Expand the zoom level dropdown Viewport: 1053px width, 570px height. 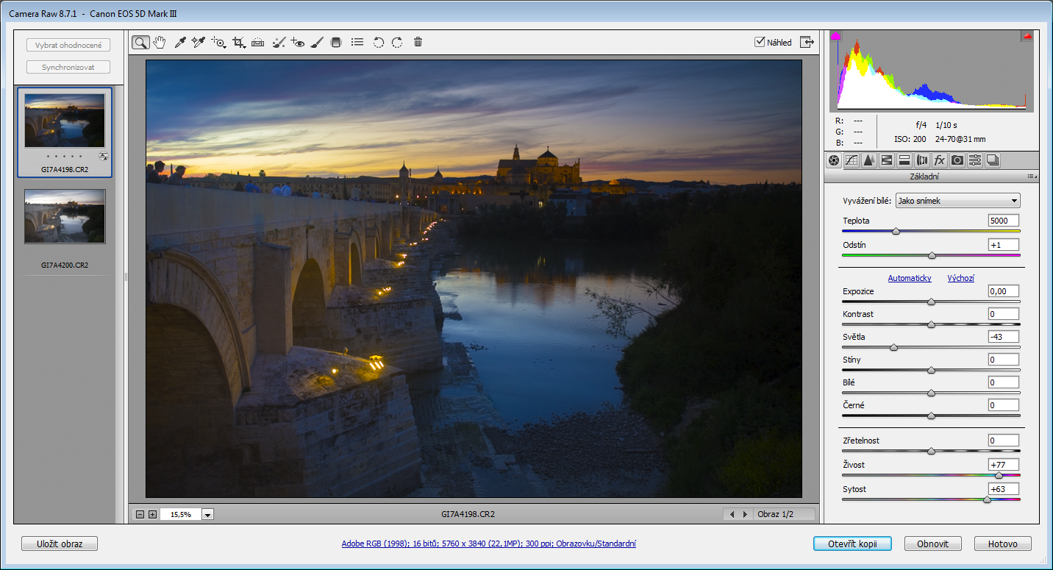tap(207, 515)
